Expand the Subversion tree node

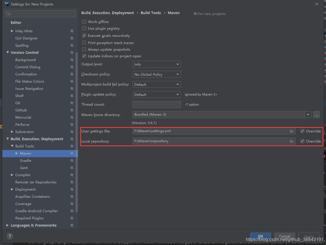[12, 132]
